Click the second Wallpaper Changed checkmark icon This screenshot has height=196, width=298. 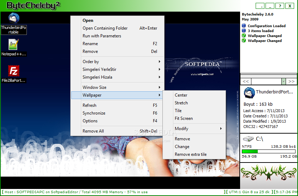244,41
